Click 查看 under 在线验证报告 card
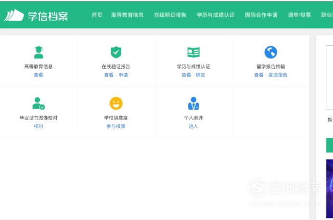333x220 pixels. coord(109,75)
